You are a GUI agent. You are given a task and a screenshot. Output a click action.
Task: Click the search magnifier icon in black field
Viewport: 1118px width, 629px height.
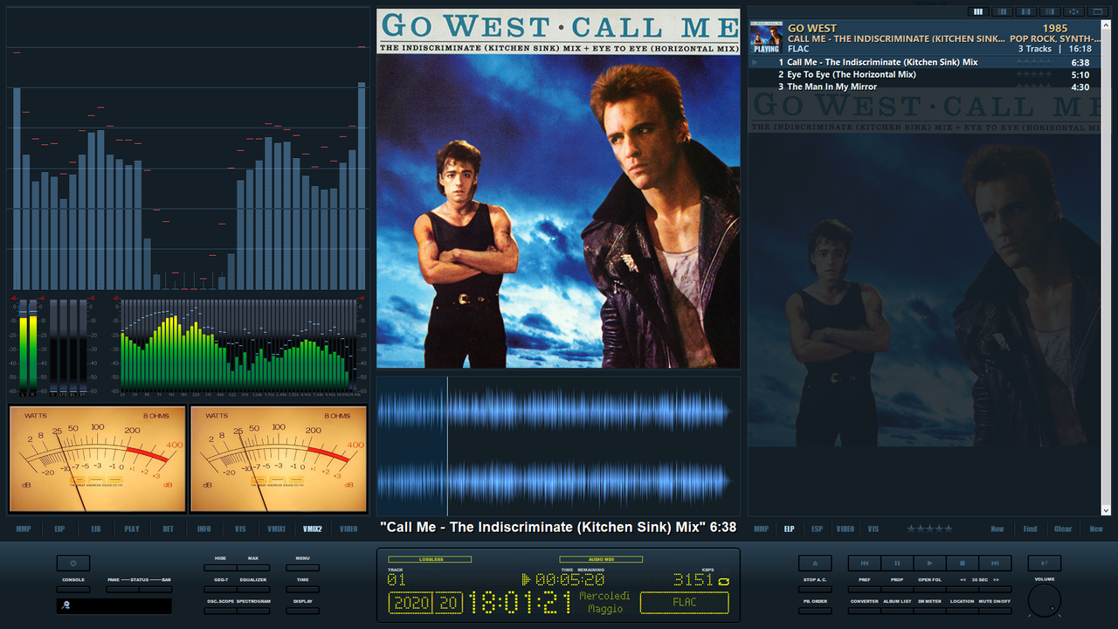point(66,605)
